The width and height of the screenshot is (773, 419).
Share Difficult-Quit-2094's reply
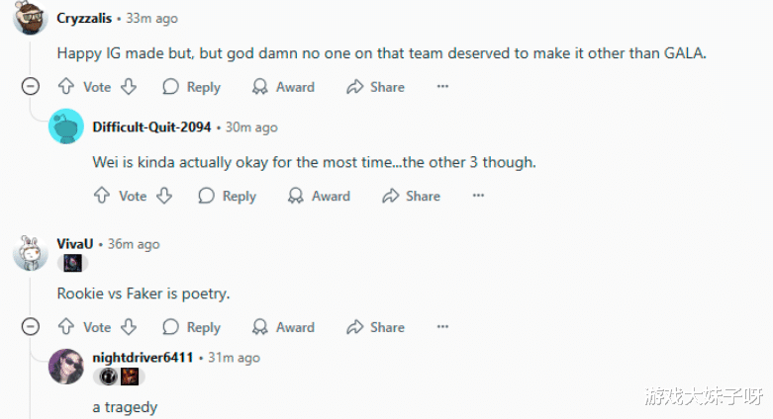411,196
